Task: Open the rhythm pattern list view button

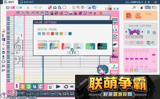Action: tap(149, 32)
